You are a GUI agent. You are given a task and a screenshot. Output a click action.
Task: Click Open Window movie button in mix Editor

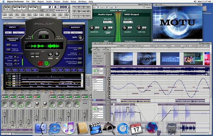98,58
